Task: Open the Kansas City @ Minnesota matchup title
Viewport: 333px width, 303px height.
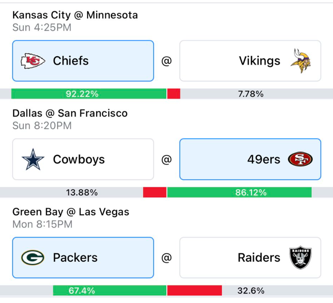Action: coord(75,15)
